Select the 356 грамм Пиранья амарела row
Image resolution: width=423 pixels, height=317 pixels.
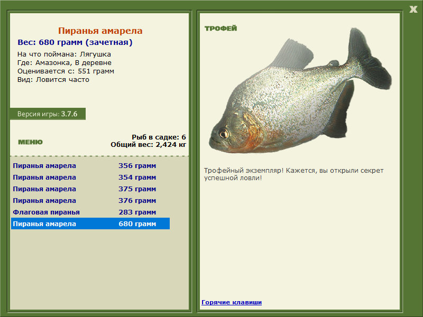tap(90, 165)
